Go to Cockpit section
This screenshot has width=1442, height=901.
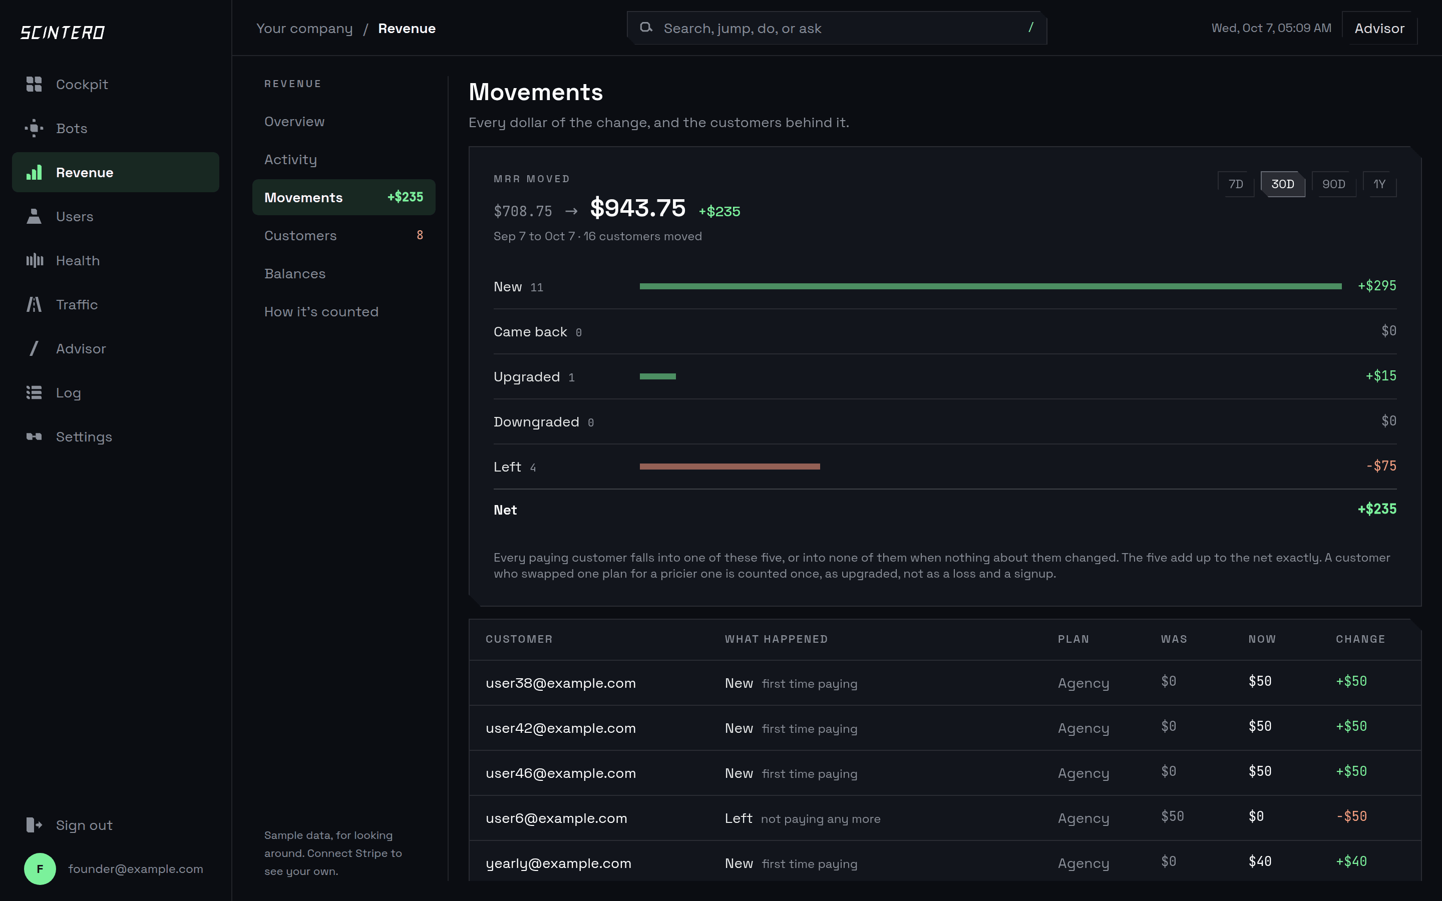click(116, 84)
